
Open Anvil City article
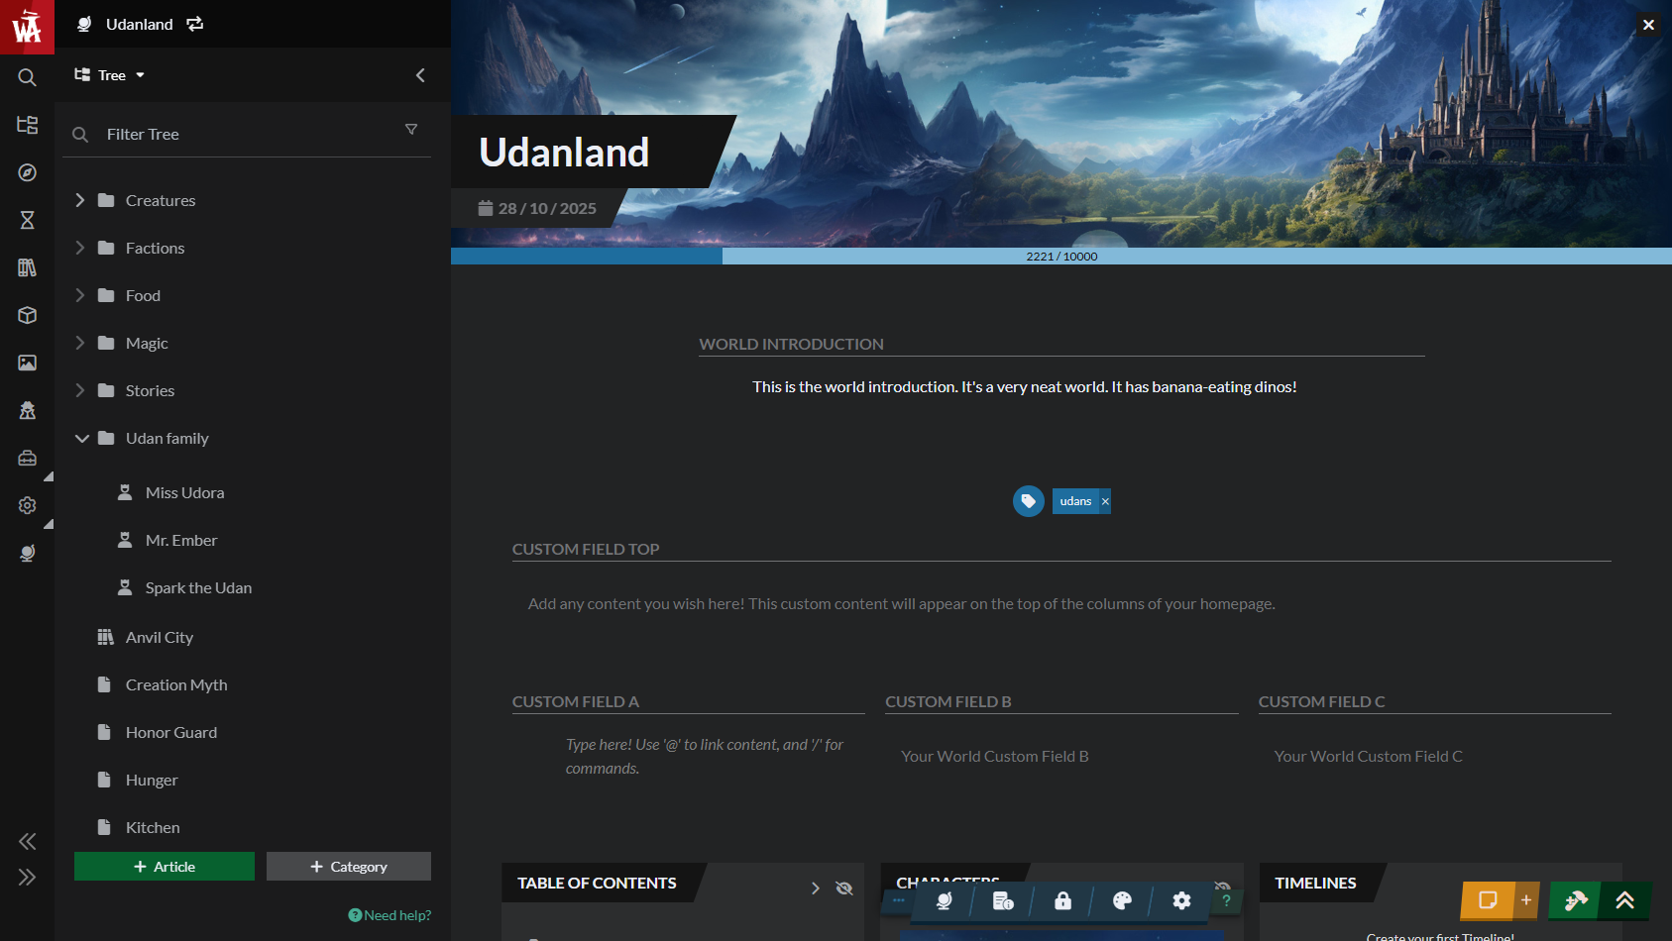pyautogui.click(x=159, y=637)
